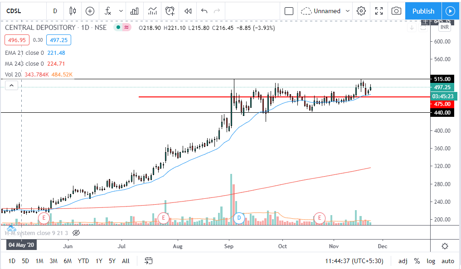Toggle percent scale mode
This screenshot has width=461, height=269.
(x=417, y=261)
